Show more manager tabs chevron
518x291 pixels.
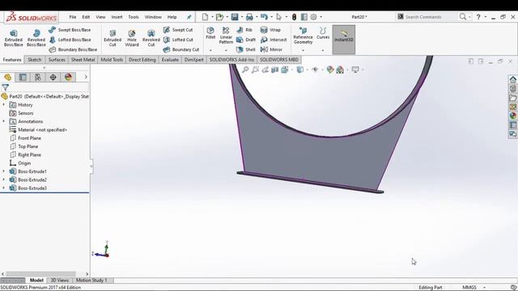(86, 78)
